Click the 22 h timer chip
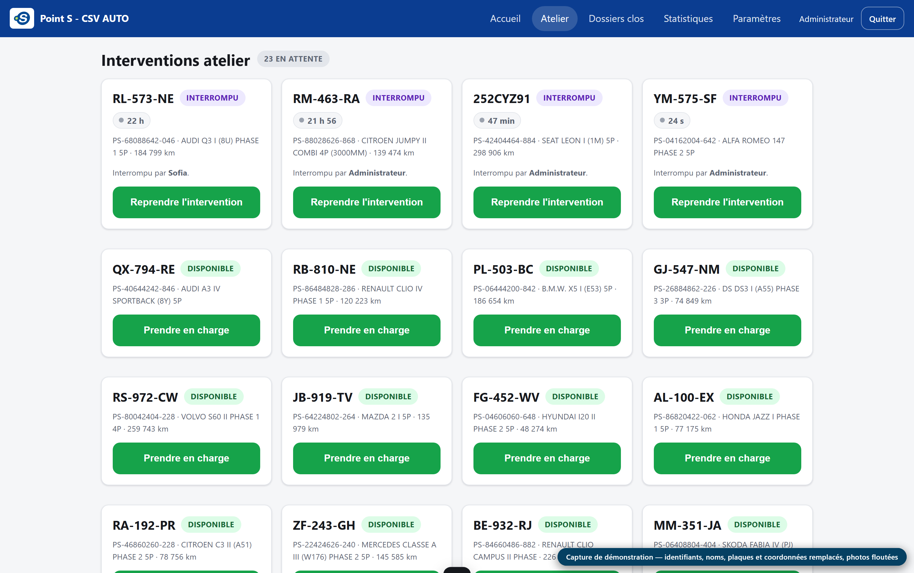Screen dimensions: 914x573 click(x=131, y=120)
